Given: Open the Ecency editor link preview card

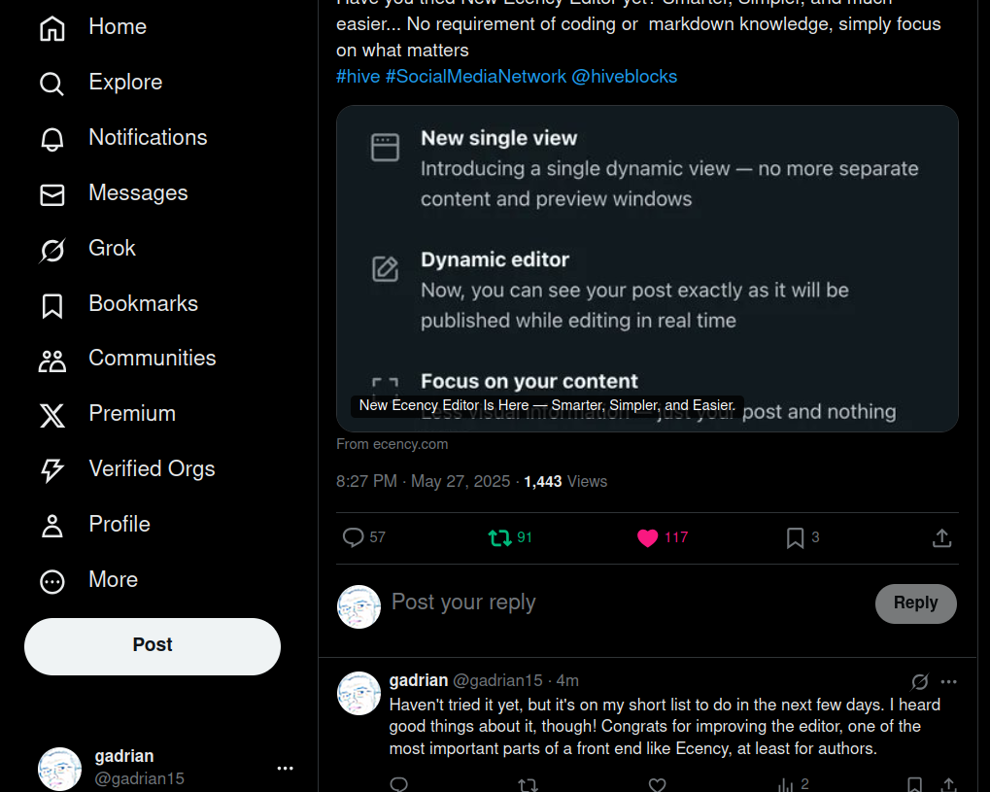Looking at the screenshot, I should point(647,268).
